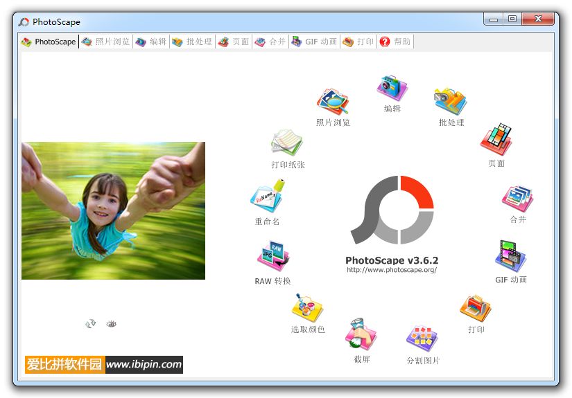Switch to the GIF 动画 tab
Image resolution: width=572 pixels, height=398 pixels.
pos(315,42)
